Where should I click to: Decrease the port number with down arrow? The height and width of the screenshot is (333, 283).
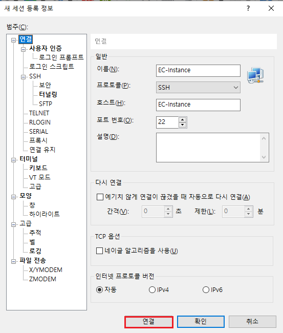(183, 125)
